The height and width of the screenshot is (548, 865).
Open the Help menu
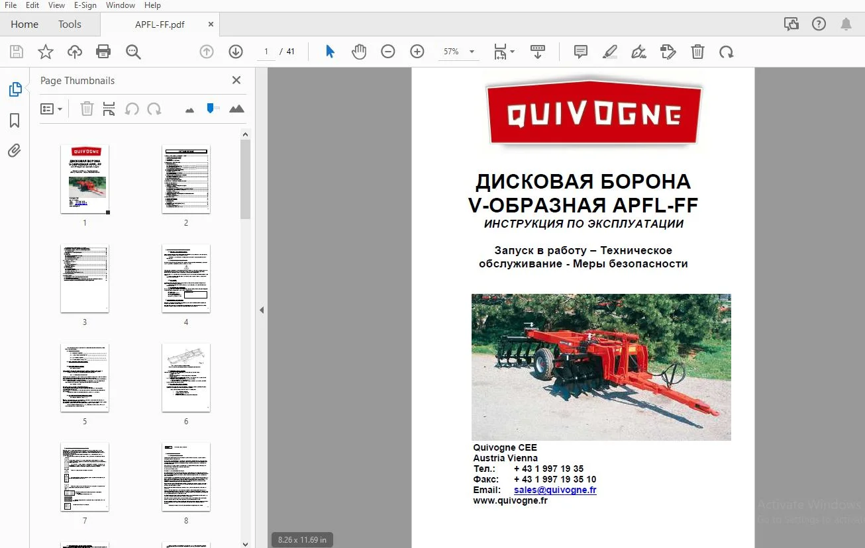point(152,5)
